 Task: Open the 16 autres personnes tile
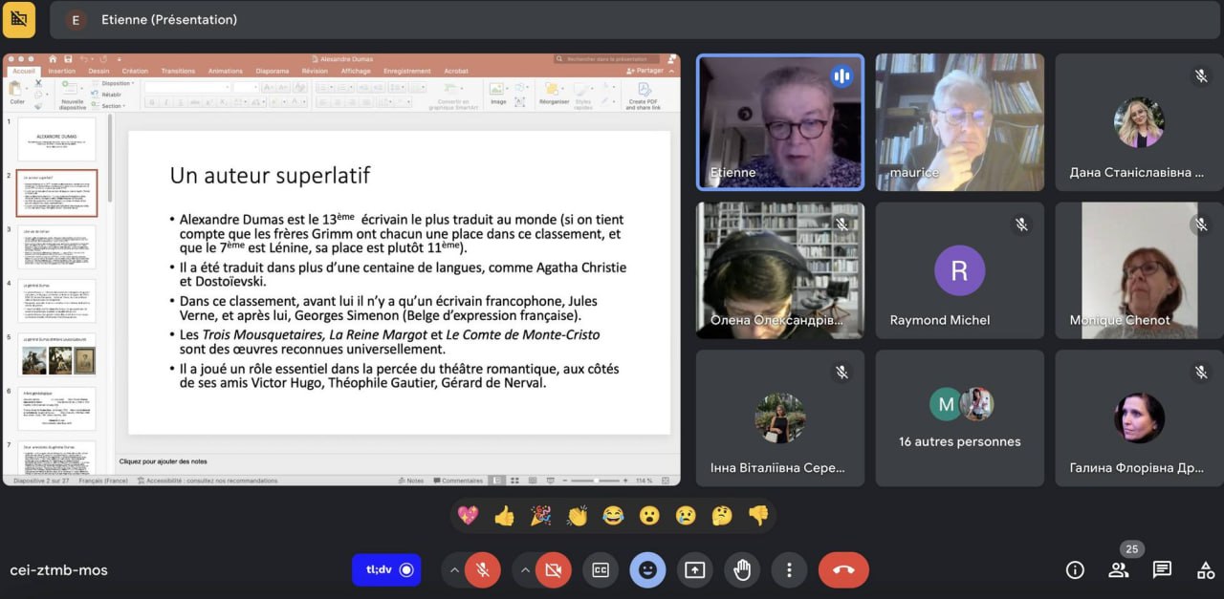(x=959, y=417)
